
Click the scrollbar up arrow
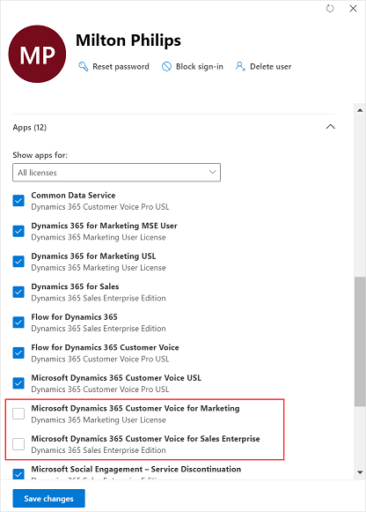point(360,110)
